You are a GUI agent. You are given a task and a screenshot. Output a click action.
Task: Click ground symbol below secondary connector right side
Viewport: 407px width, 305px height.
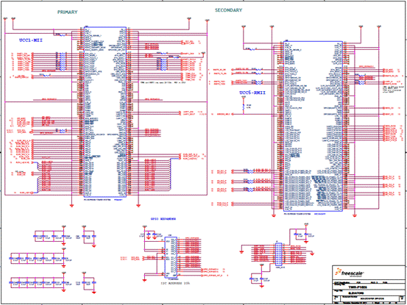pyautogui.click(x=355, y=215)
